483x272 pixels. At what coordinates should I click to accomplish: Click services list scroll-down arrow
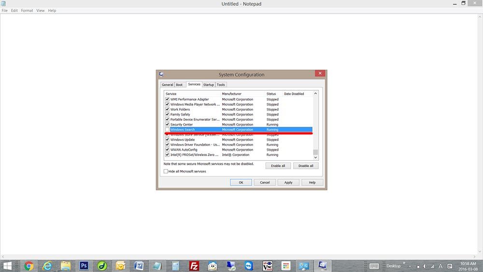tap(315, 157)
